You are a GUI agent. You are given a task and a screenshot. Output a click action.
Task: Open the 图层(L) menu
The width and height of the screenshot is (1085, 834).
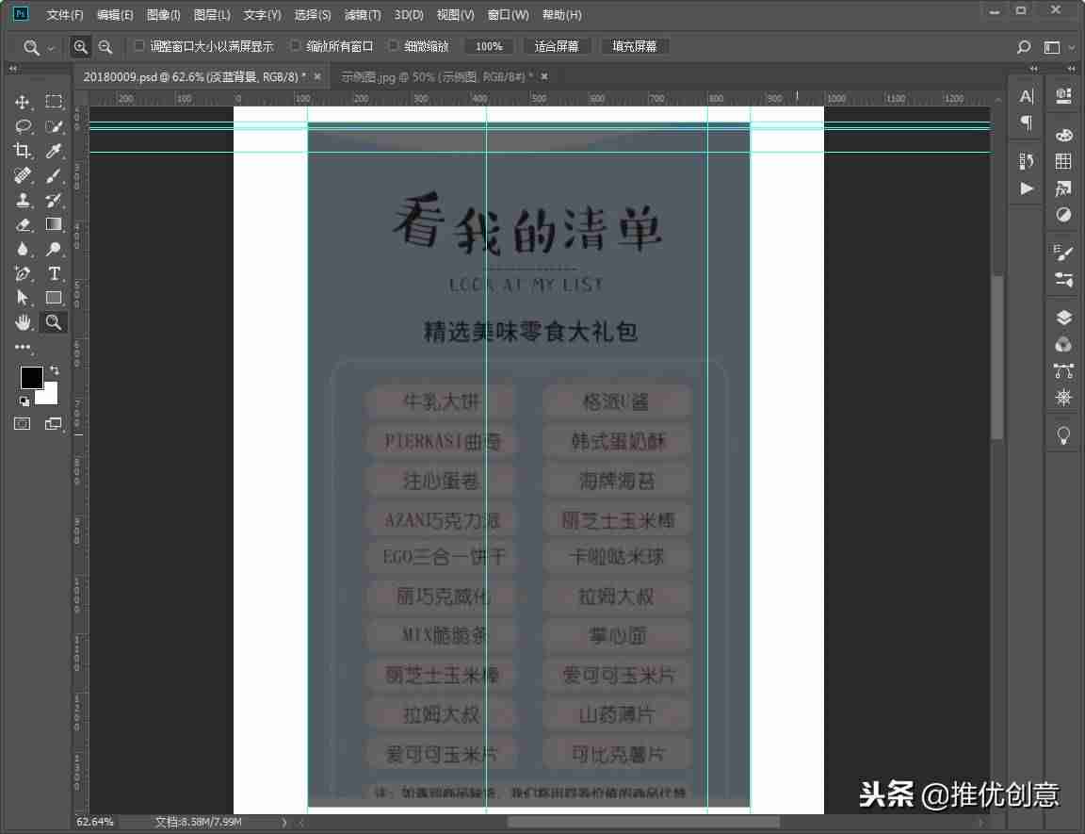(x=212, y=14)
